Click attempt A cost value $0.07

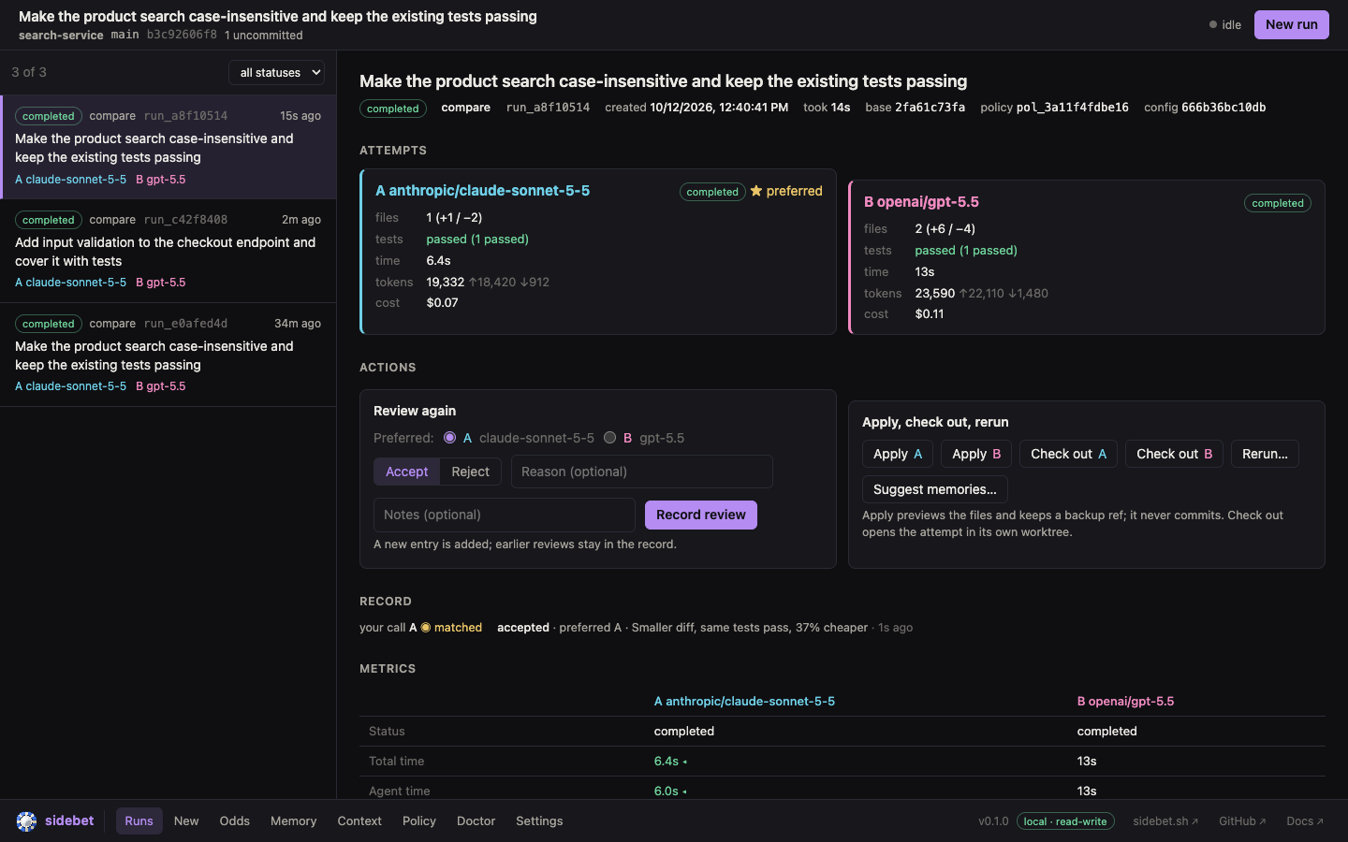click(x=442, y=303)
